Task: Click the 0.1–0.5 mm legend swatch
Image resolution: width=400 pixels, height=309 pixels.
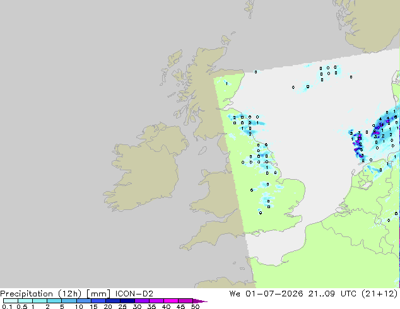Action: point(11,301)
